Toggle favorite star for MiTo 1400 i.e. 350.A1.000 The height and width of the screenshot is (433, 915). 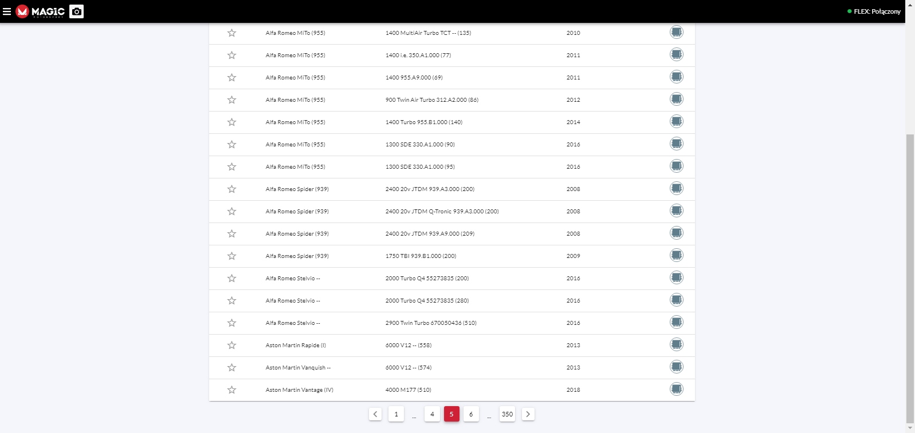point(231,55)
